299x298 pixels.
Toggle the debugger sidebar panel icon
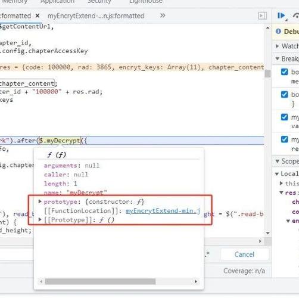(x=262, y=15)
